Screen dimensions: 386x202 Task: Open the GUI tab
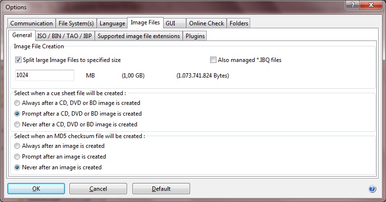pos(174,23)
